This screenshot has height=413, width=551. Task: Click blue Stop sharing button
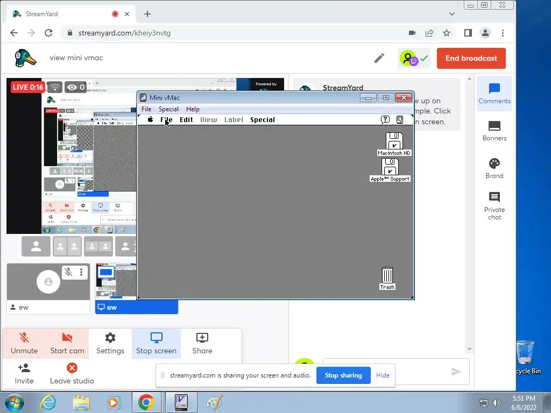(x=343, y=375)
